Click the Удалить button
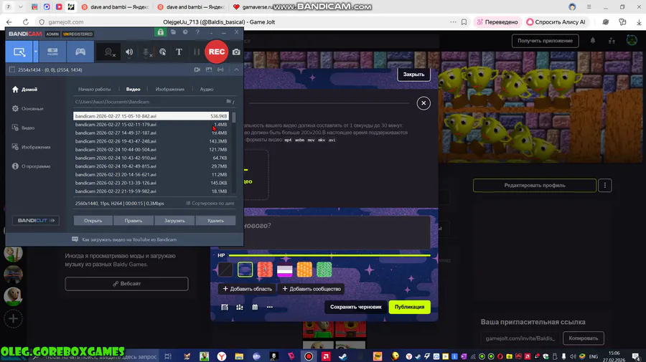 (x=215, y=221)
